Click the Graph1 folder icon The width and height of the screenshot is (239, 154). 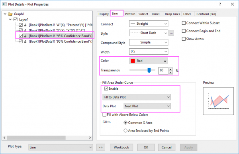[10, 14]
